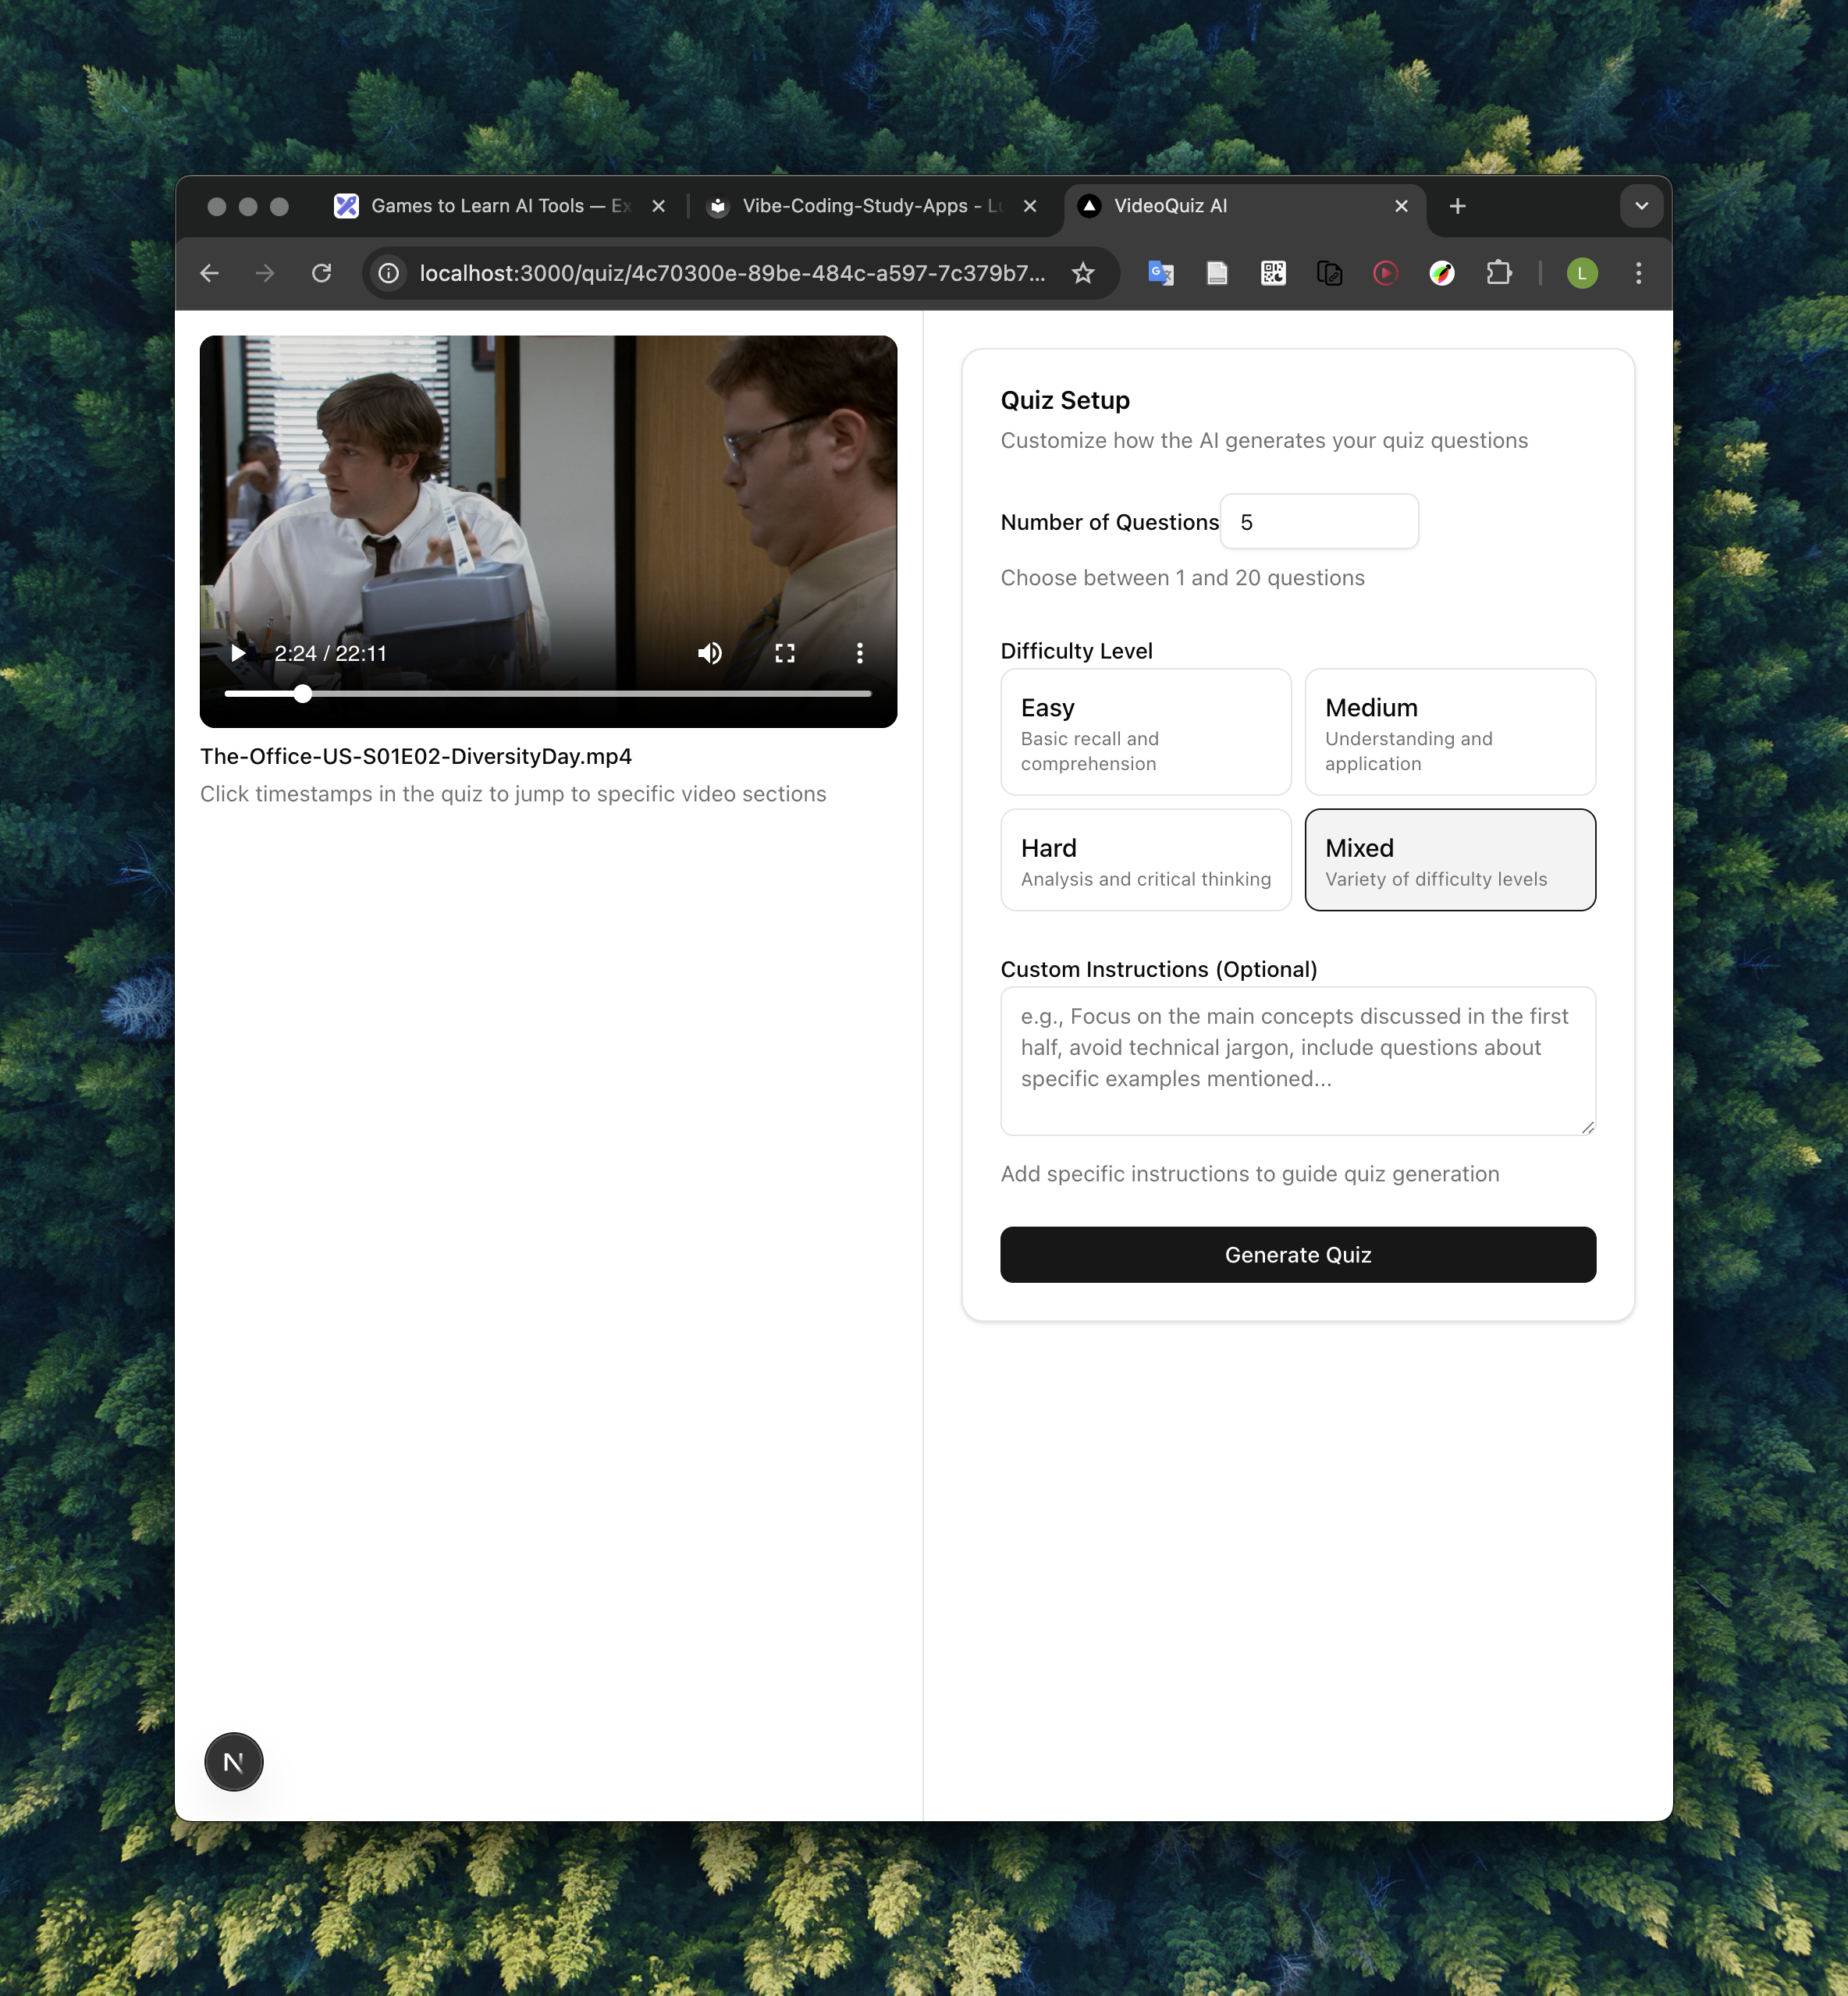1848x1996 pixels.
Task: Click the Number of Questions input field
Action: coord(1318,521)
